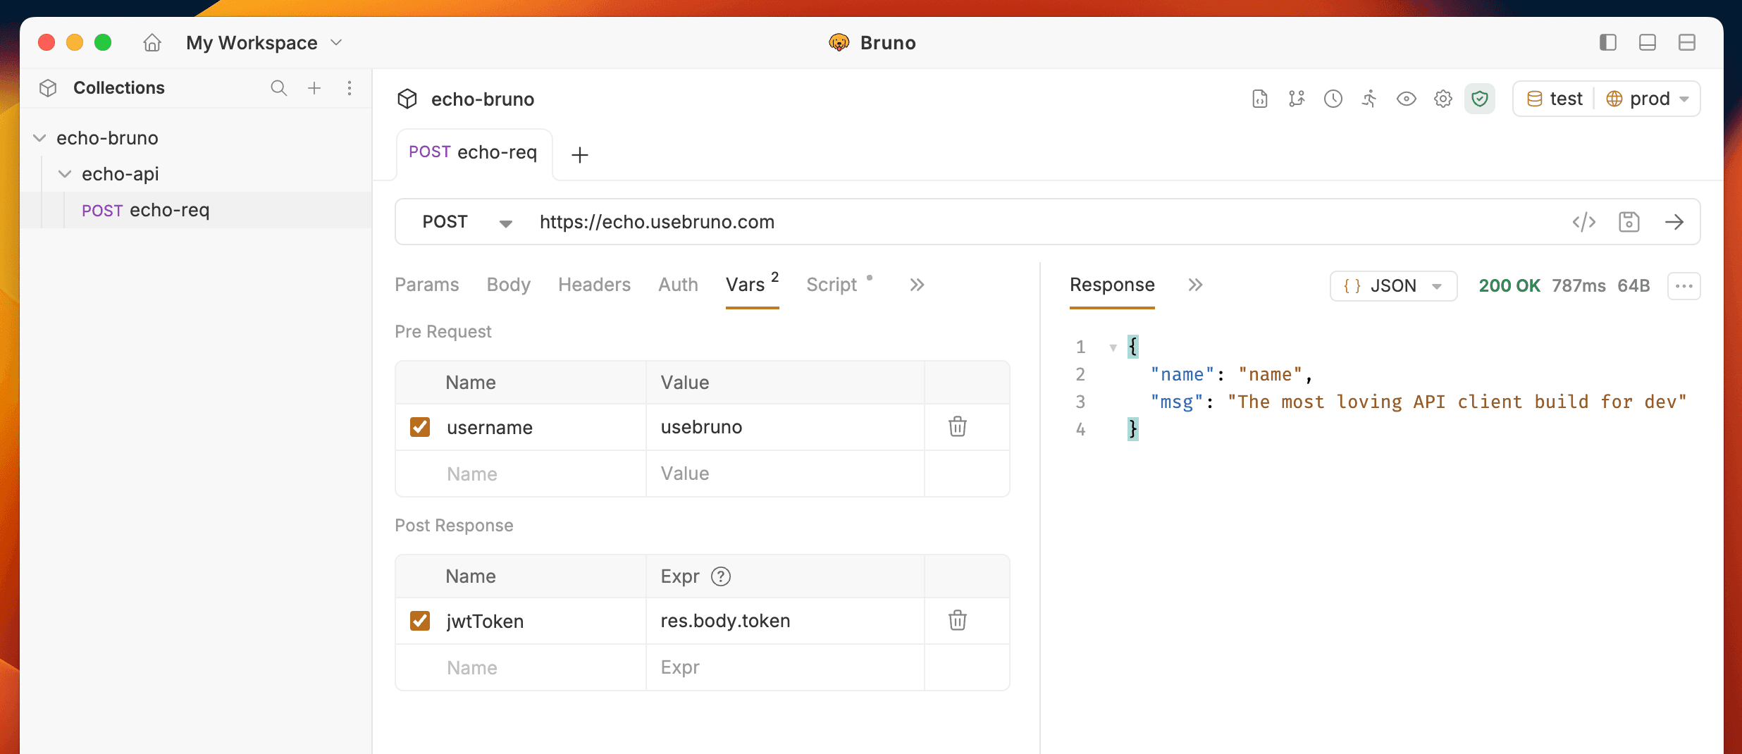Click the save request disk icon
1742x754 pixels.
tap(1629, 222)
